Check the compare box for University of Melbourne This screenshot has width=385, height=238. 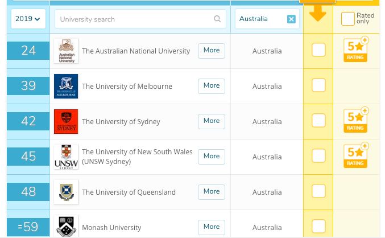[318, 85]
